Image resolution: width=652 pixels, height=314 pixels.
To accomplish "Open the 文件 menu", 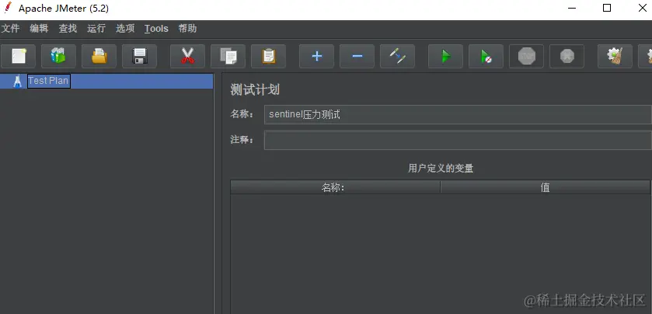I will point(10,28).
